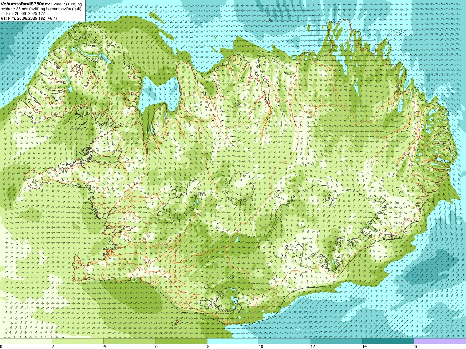This screenshot has height=349, width=466.
Task: Click the "Veðurstofan/IS750dev" title text
Action: (25, 4)
